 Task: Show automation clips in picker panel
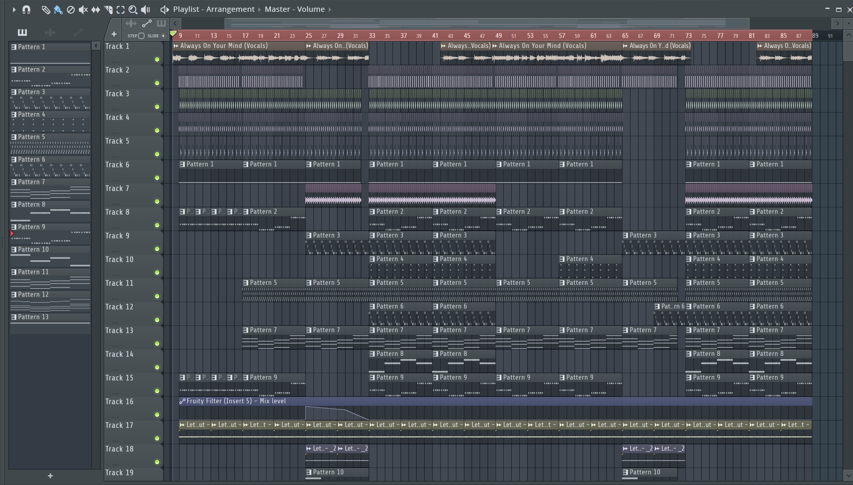(78, 32)
